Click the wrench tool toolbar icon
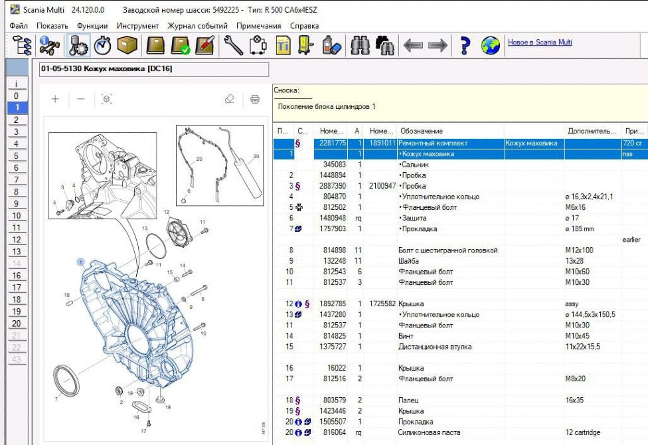This screenshot has height=445, width=648. tap(234, 45)
